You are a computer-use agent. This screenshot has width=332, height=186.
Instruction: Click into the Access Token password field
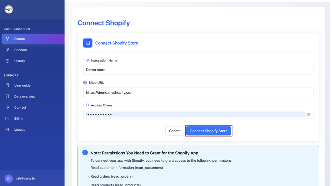pos(196,114)
